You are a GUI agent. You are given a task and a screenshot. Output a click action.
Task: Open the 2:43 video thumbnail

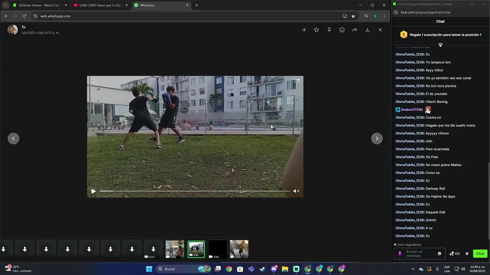coord(239,249)
